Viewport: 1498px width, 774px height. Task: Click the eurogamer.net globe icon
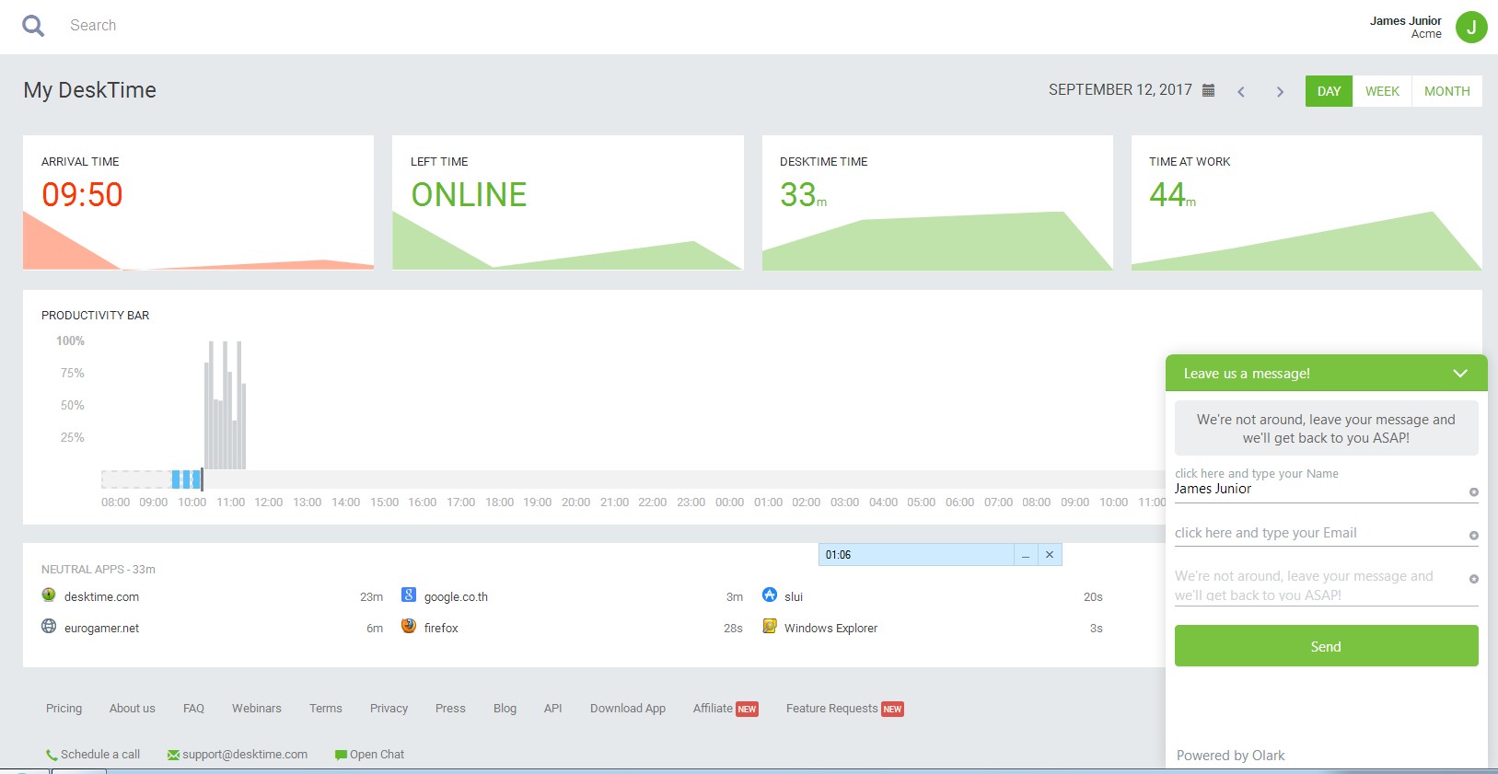point(49,626)
